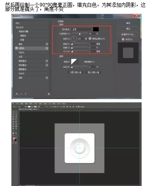Toggle the 纹理 sub-item checkbox
151x186 pixels.
click(x=18, y=40)
